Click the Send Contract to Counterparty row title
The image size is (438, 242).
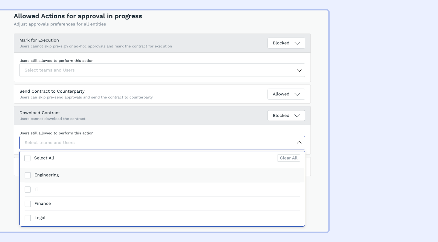point(52,91)
